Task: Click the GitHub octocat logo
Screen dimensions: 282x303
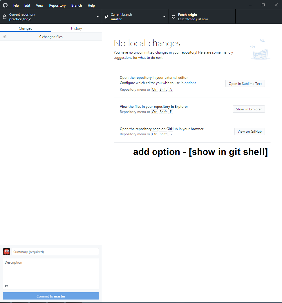Action: (5, 5)
